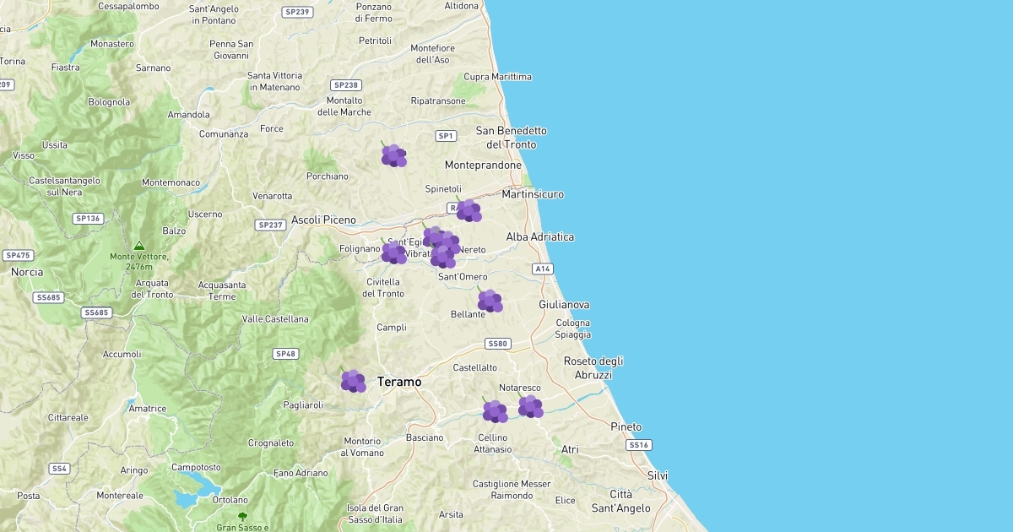
Task: Select the grape marker west of Teramo
Action: click(x=353, y=381)
